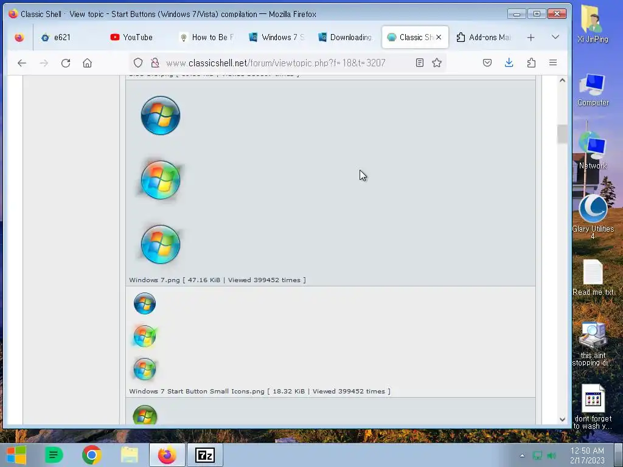Open the Firefox View pinned tab

point(19,37)
